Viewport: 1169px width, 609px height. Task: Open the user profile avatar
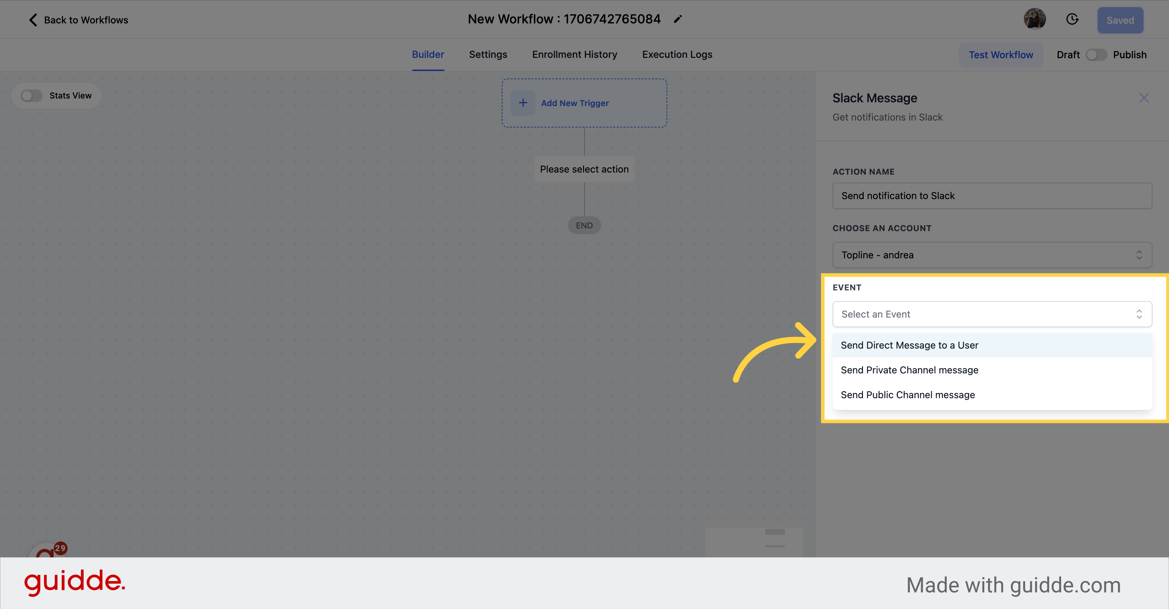[x=1035, y=19]
